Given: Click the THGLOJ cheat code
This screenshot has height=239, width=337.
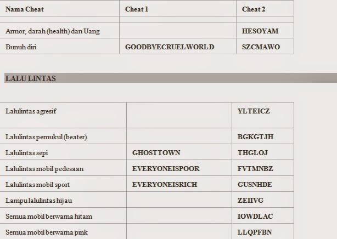Looking at the screenshot, I should coord(252,153).
